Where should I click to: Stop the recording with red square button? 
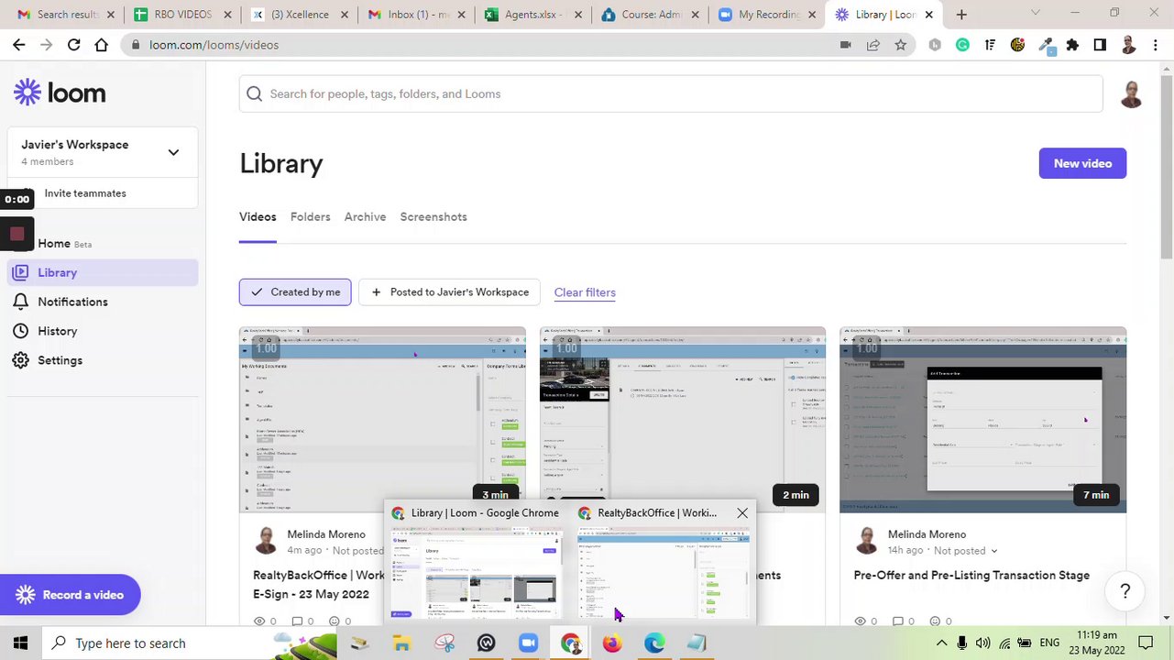pyautogui.click(x=16, y=235)
